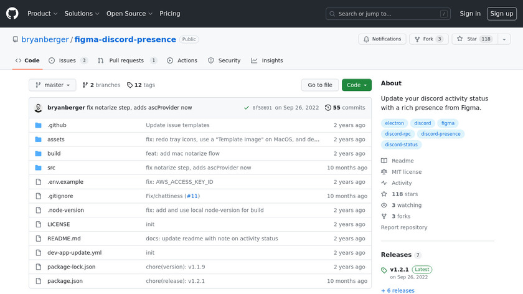Screen dimensions: 523x294
Task: Click the green commit status checkmark
Action: [x=247, y=108]
